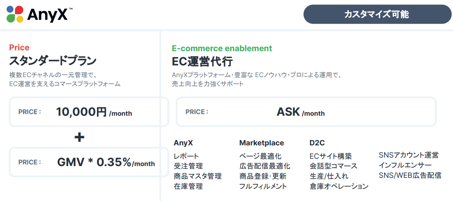Viewport: 453px width, 201px height.
Task: Click the レポート item
Action: coord(186,156)
